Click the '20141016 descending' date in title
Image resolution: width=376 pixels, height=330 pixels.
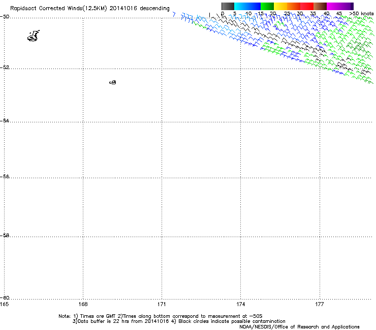point(139,9)
